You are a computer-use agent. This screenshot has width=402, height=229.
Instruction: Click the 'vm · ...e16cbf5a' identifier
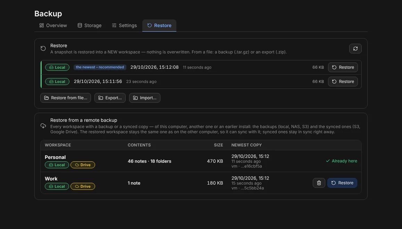246,166
